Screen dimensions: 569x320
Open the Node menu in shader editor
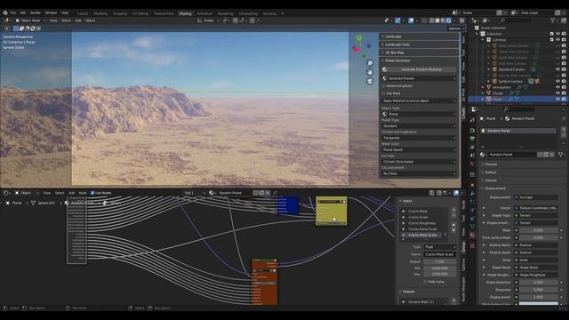[83, 193]
